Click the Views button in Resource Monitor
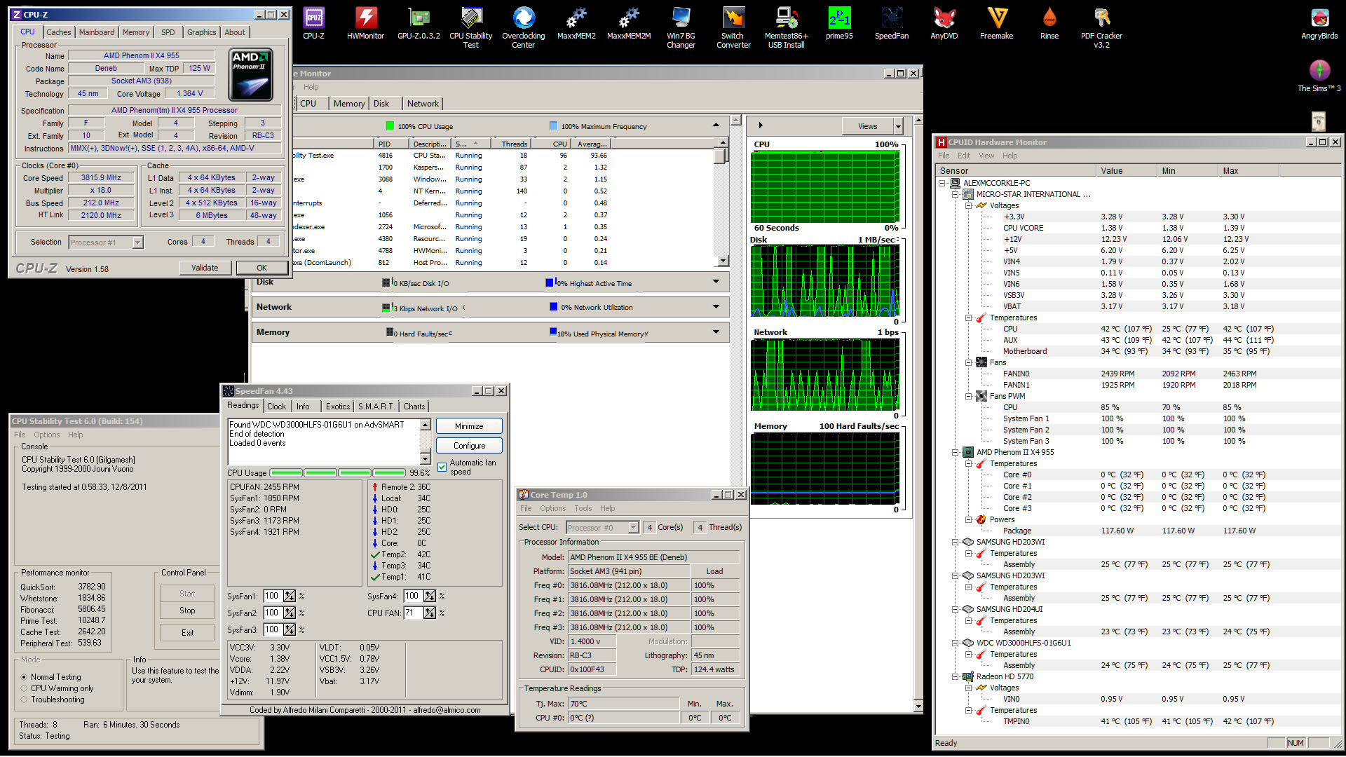1346x757 pixels. [868, 126]
